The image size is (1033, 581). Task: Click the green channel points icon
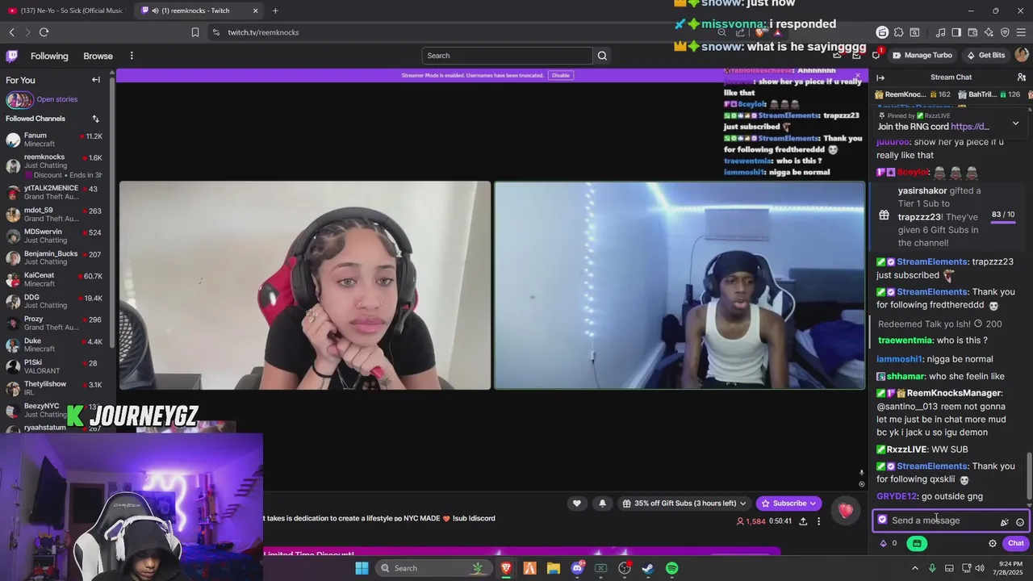pyautogui.click(x=917, y=543)
